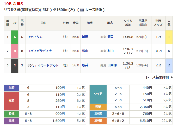Open trainer 村山 link
The height and width of the screenshot is (126, 178).
pos(111,51)
